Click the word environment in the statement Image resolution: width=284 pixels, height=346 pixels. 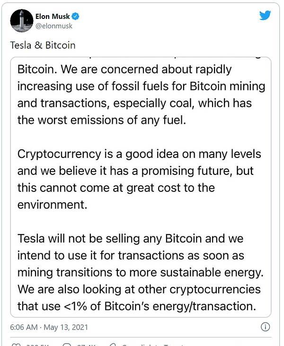(53, 205)
